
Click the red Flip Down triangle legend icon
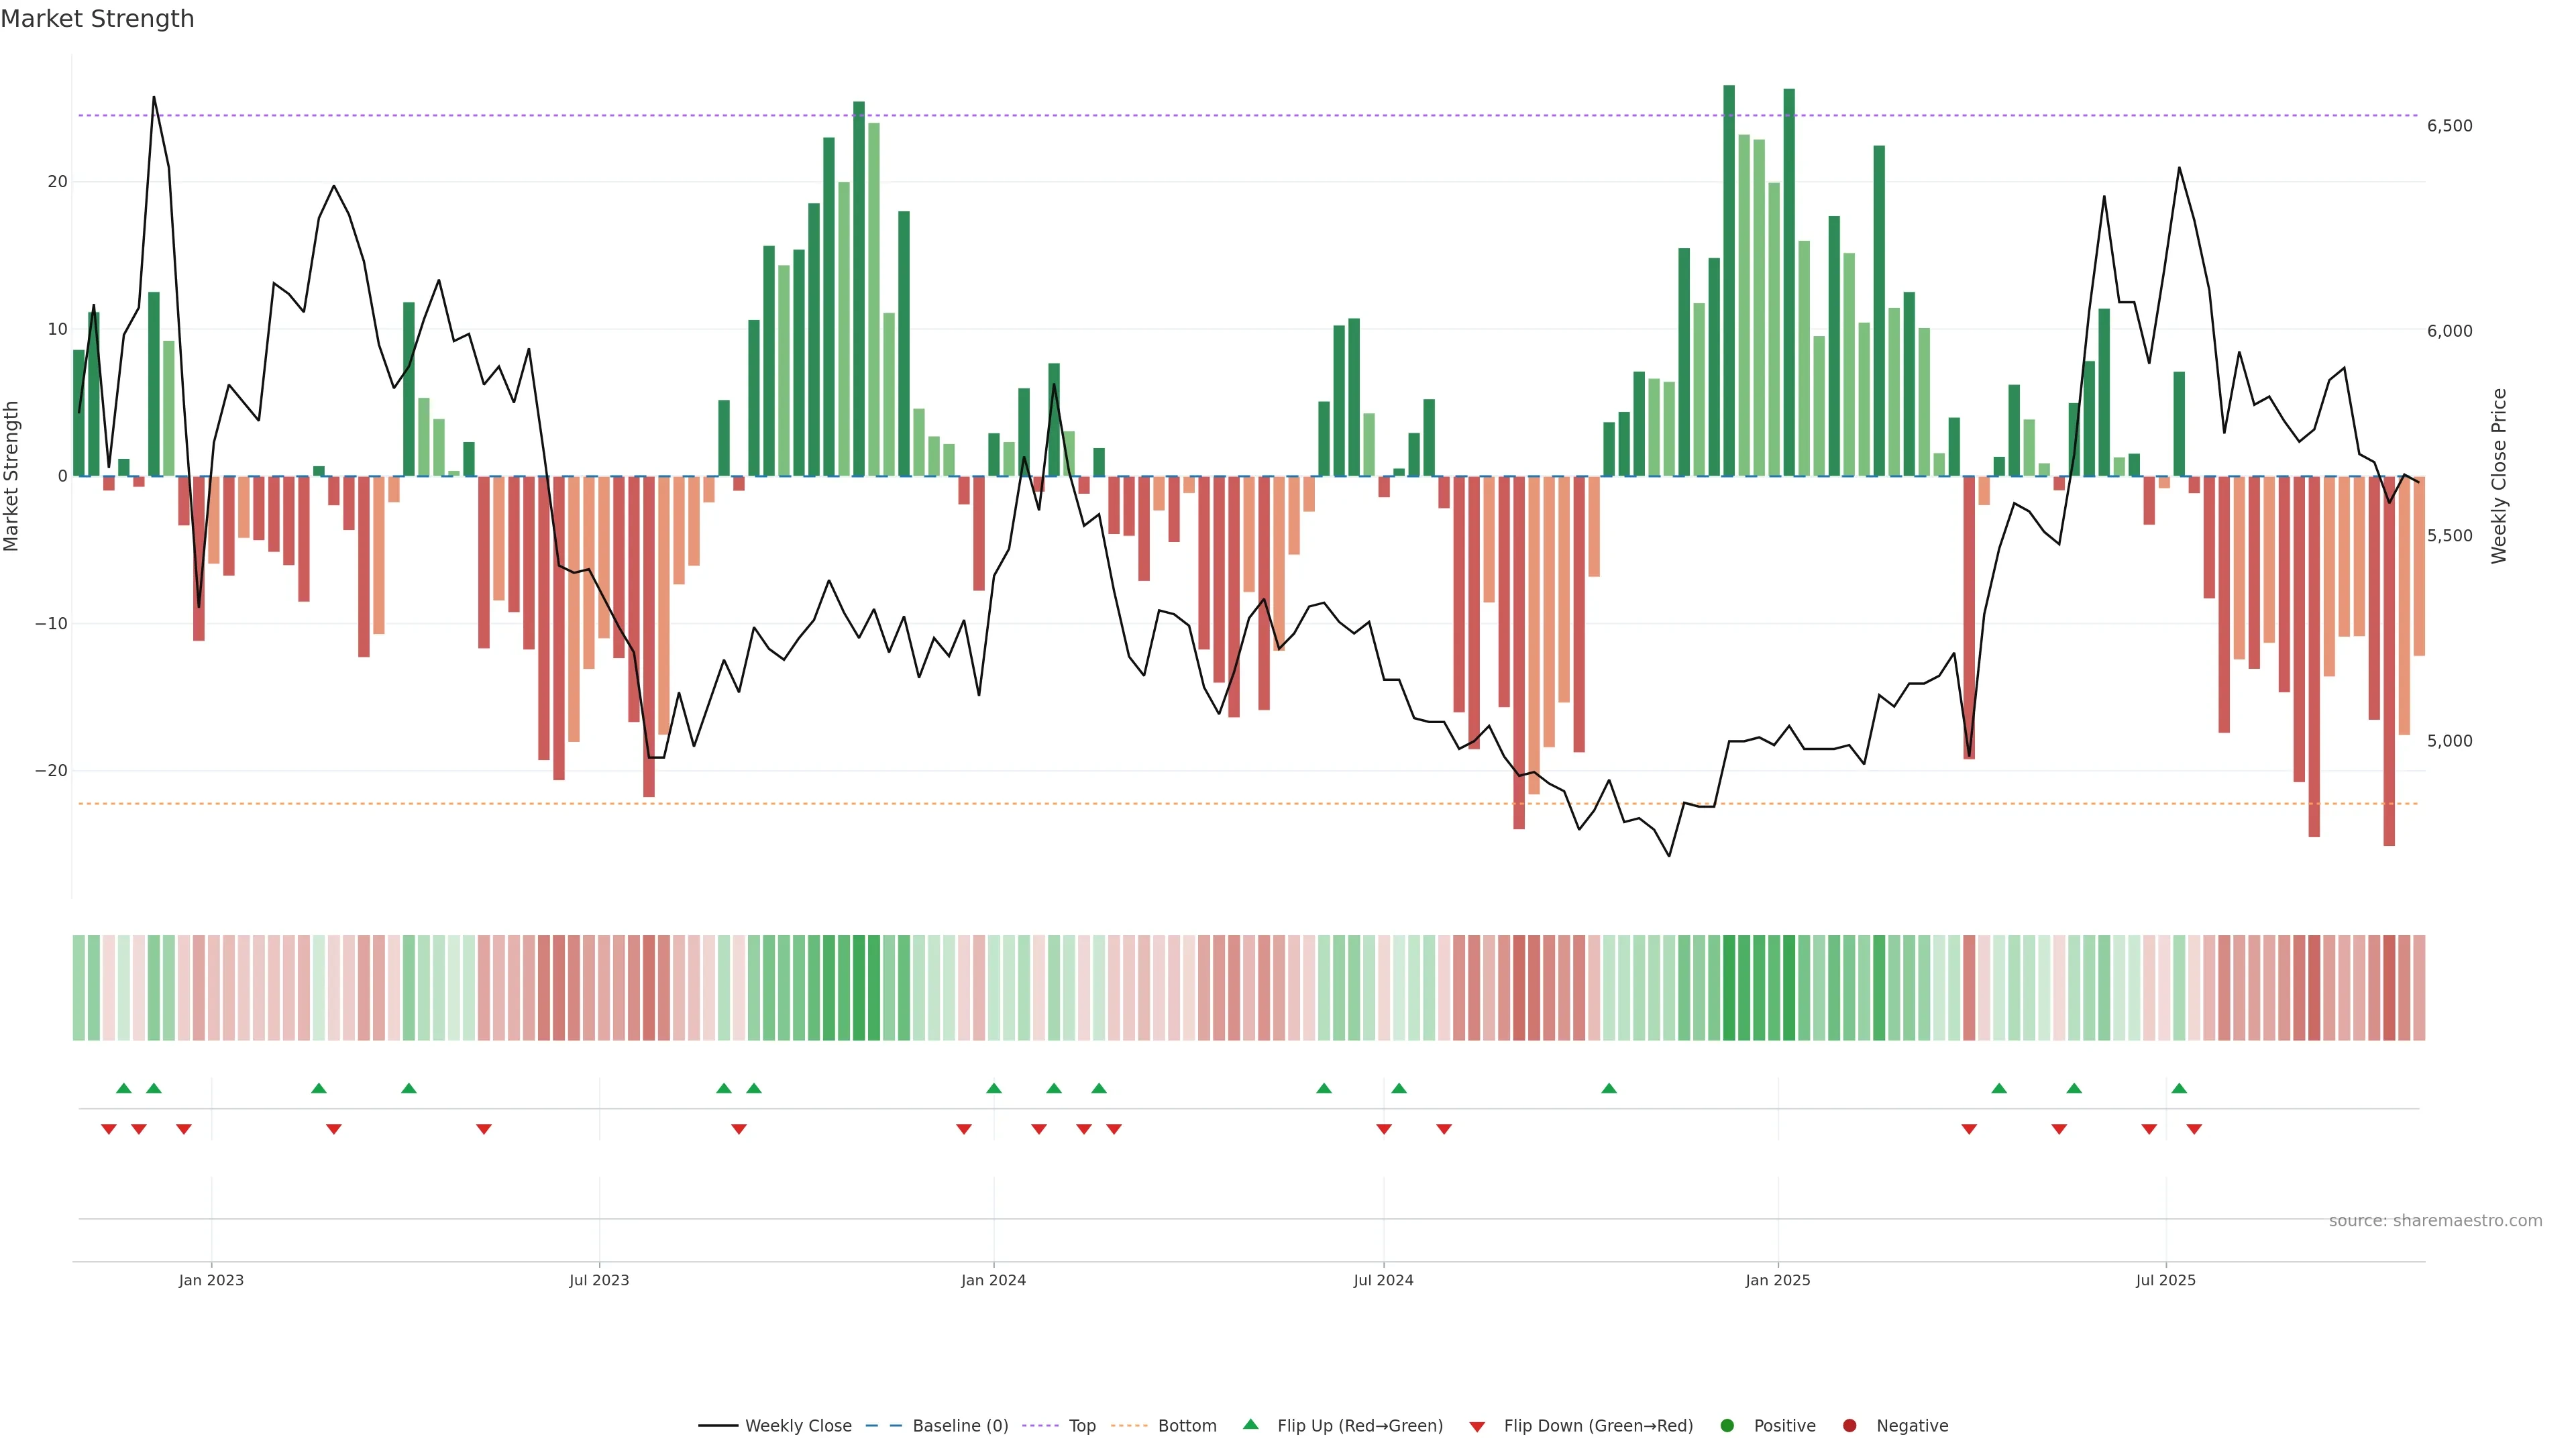pyautogui.click(x=1476, y=1426)
